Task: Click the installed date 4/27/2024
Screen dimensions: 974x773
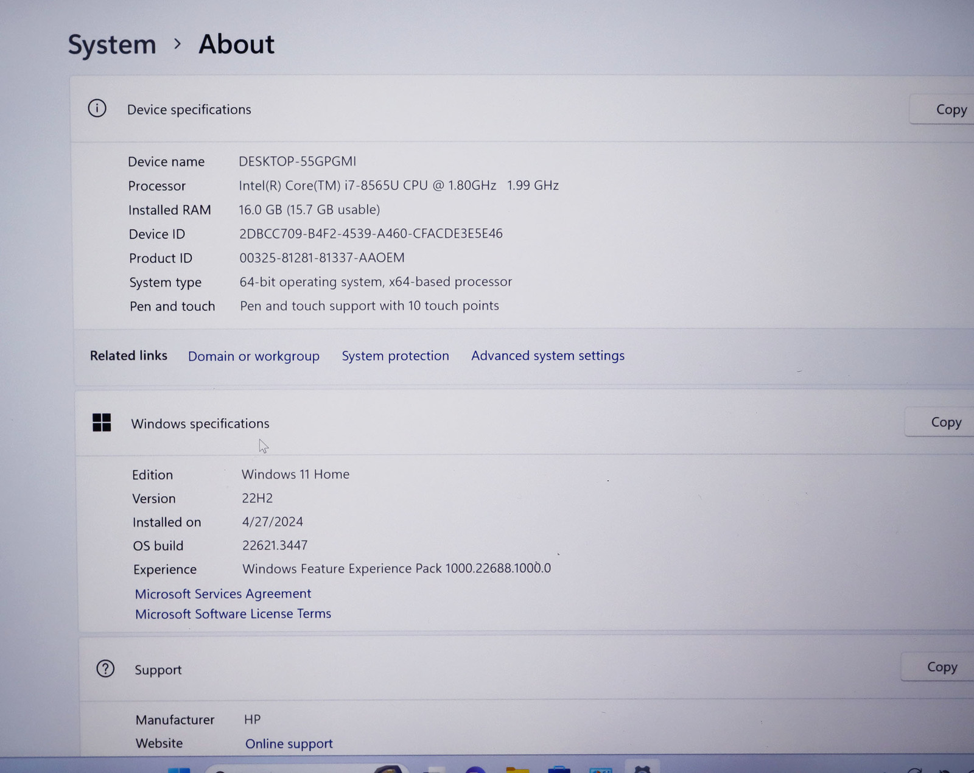Action: [272, 522]
